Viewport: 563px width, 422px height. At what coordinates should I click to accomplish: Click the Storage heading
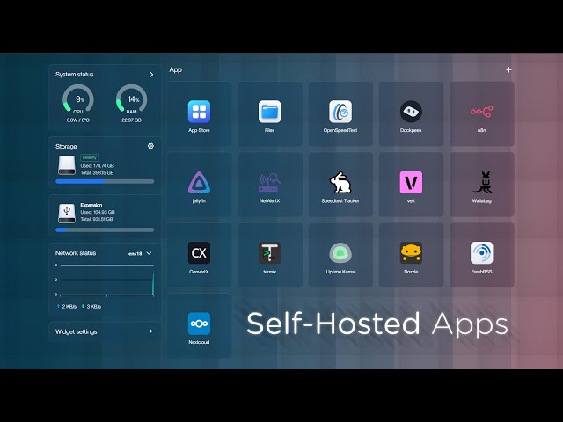tap(66, 147)
